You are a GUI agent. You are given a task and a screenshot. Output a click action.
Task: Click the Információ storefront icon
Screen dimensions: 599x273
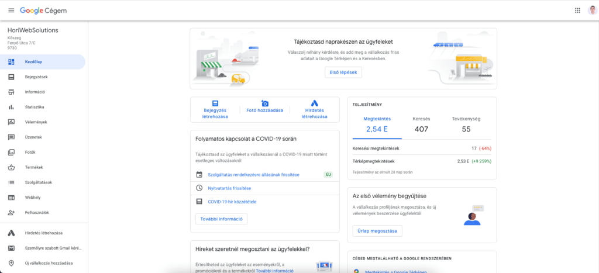(12, 92)
